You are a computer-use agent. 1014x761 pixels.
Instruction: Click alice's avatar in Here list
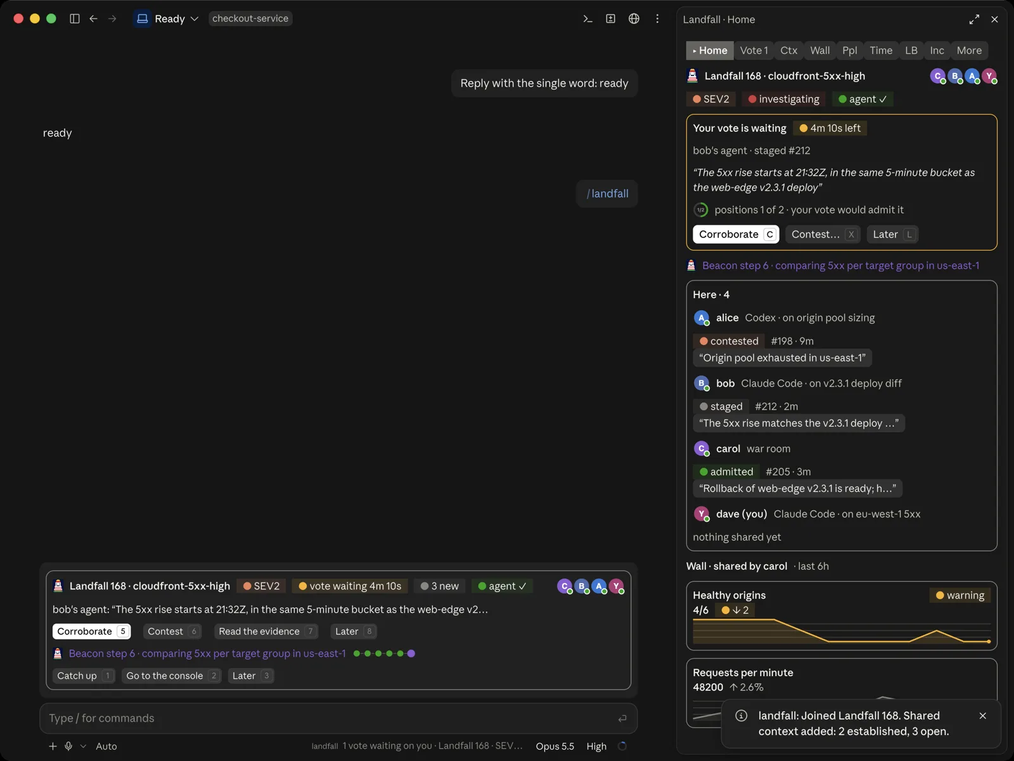tap(701, 318)
